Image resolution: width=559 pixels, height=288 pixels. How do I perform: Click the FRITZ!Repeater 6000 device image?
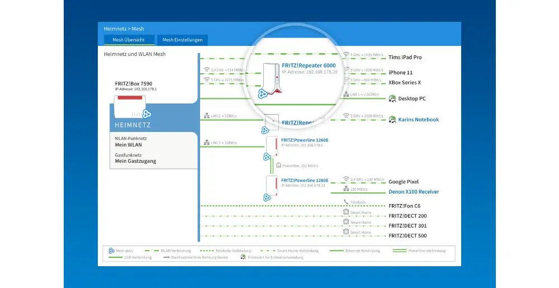pyautogui.click(x=272, y=78)
